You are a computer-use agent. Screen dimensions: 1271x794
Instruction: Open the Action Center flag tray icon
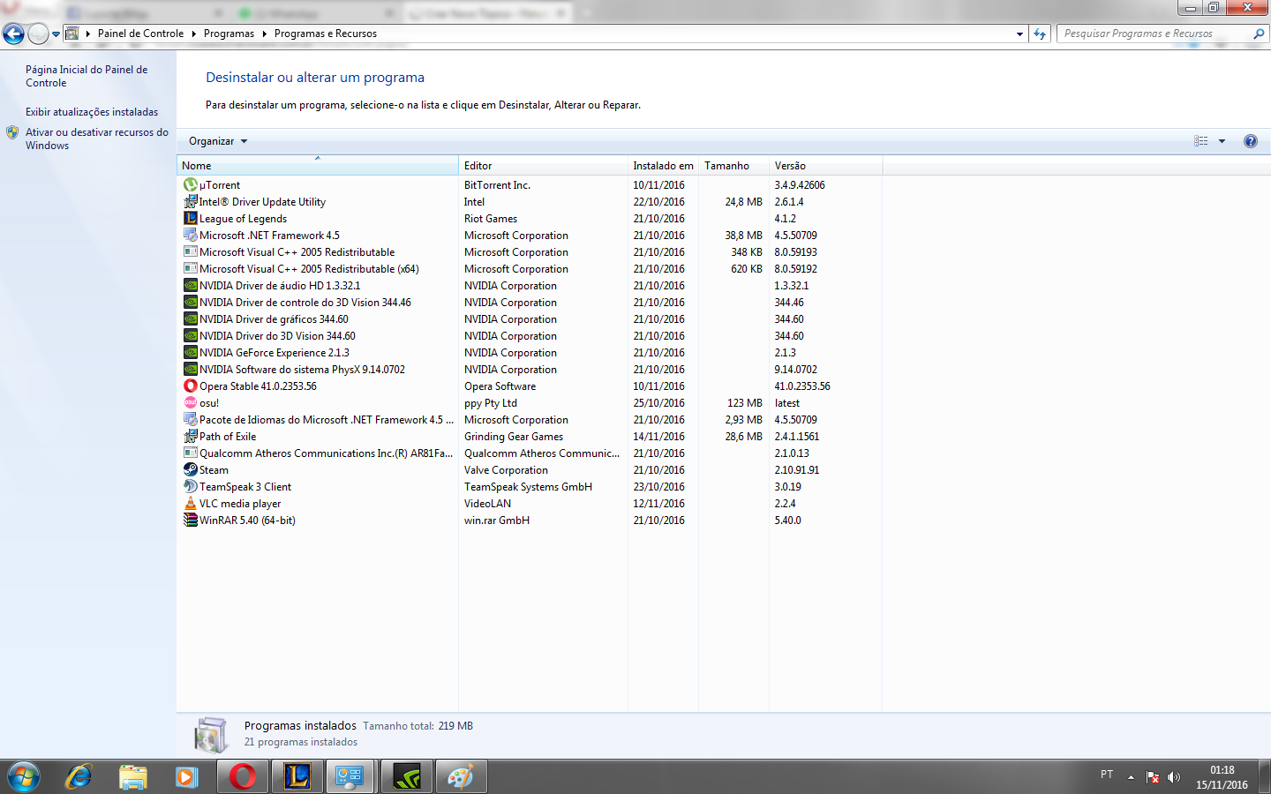tap(1153, 777)
